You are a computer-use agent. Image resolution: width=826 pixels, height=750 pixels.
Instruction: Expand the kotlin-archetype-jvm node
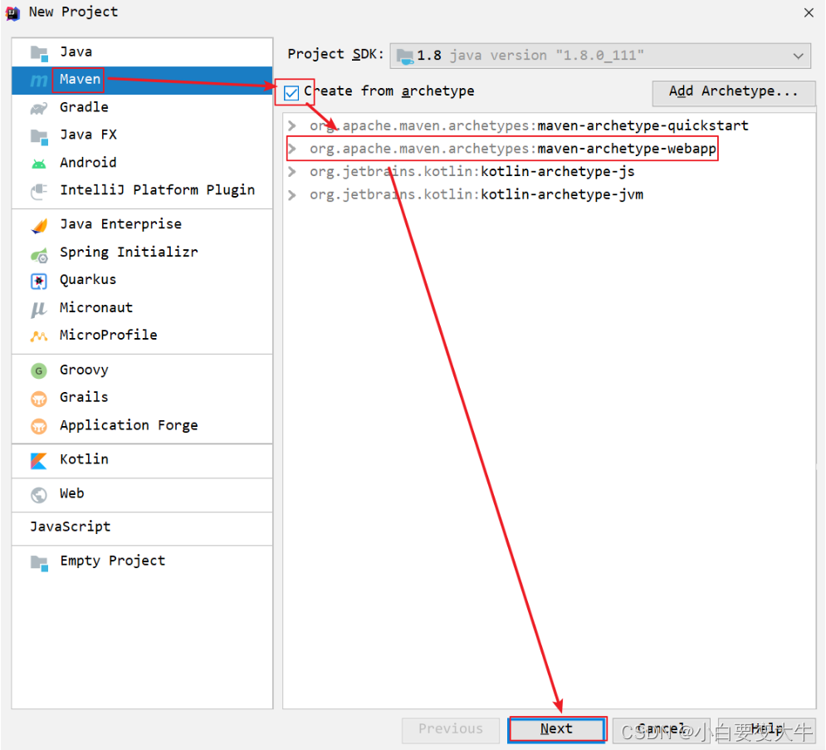291,194
